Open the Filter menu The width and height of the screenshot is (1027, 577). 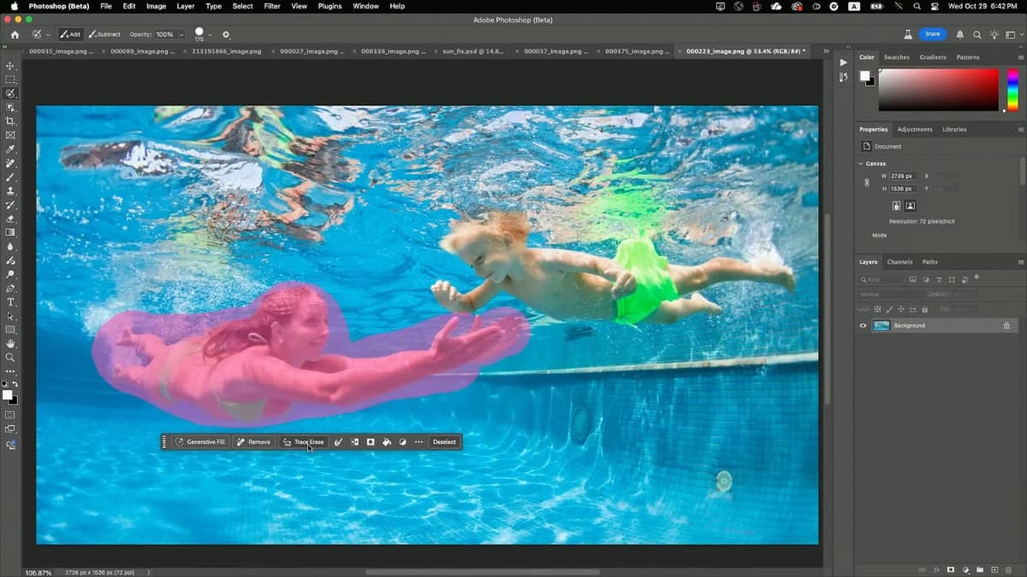(x=272, y=6)
